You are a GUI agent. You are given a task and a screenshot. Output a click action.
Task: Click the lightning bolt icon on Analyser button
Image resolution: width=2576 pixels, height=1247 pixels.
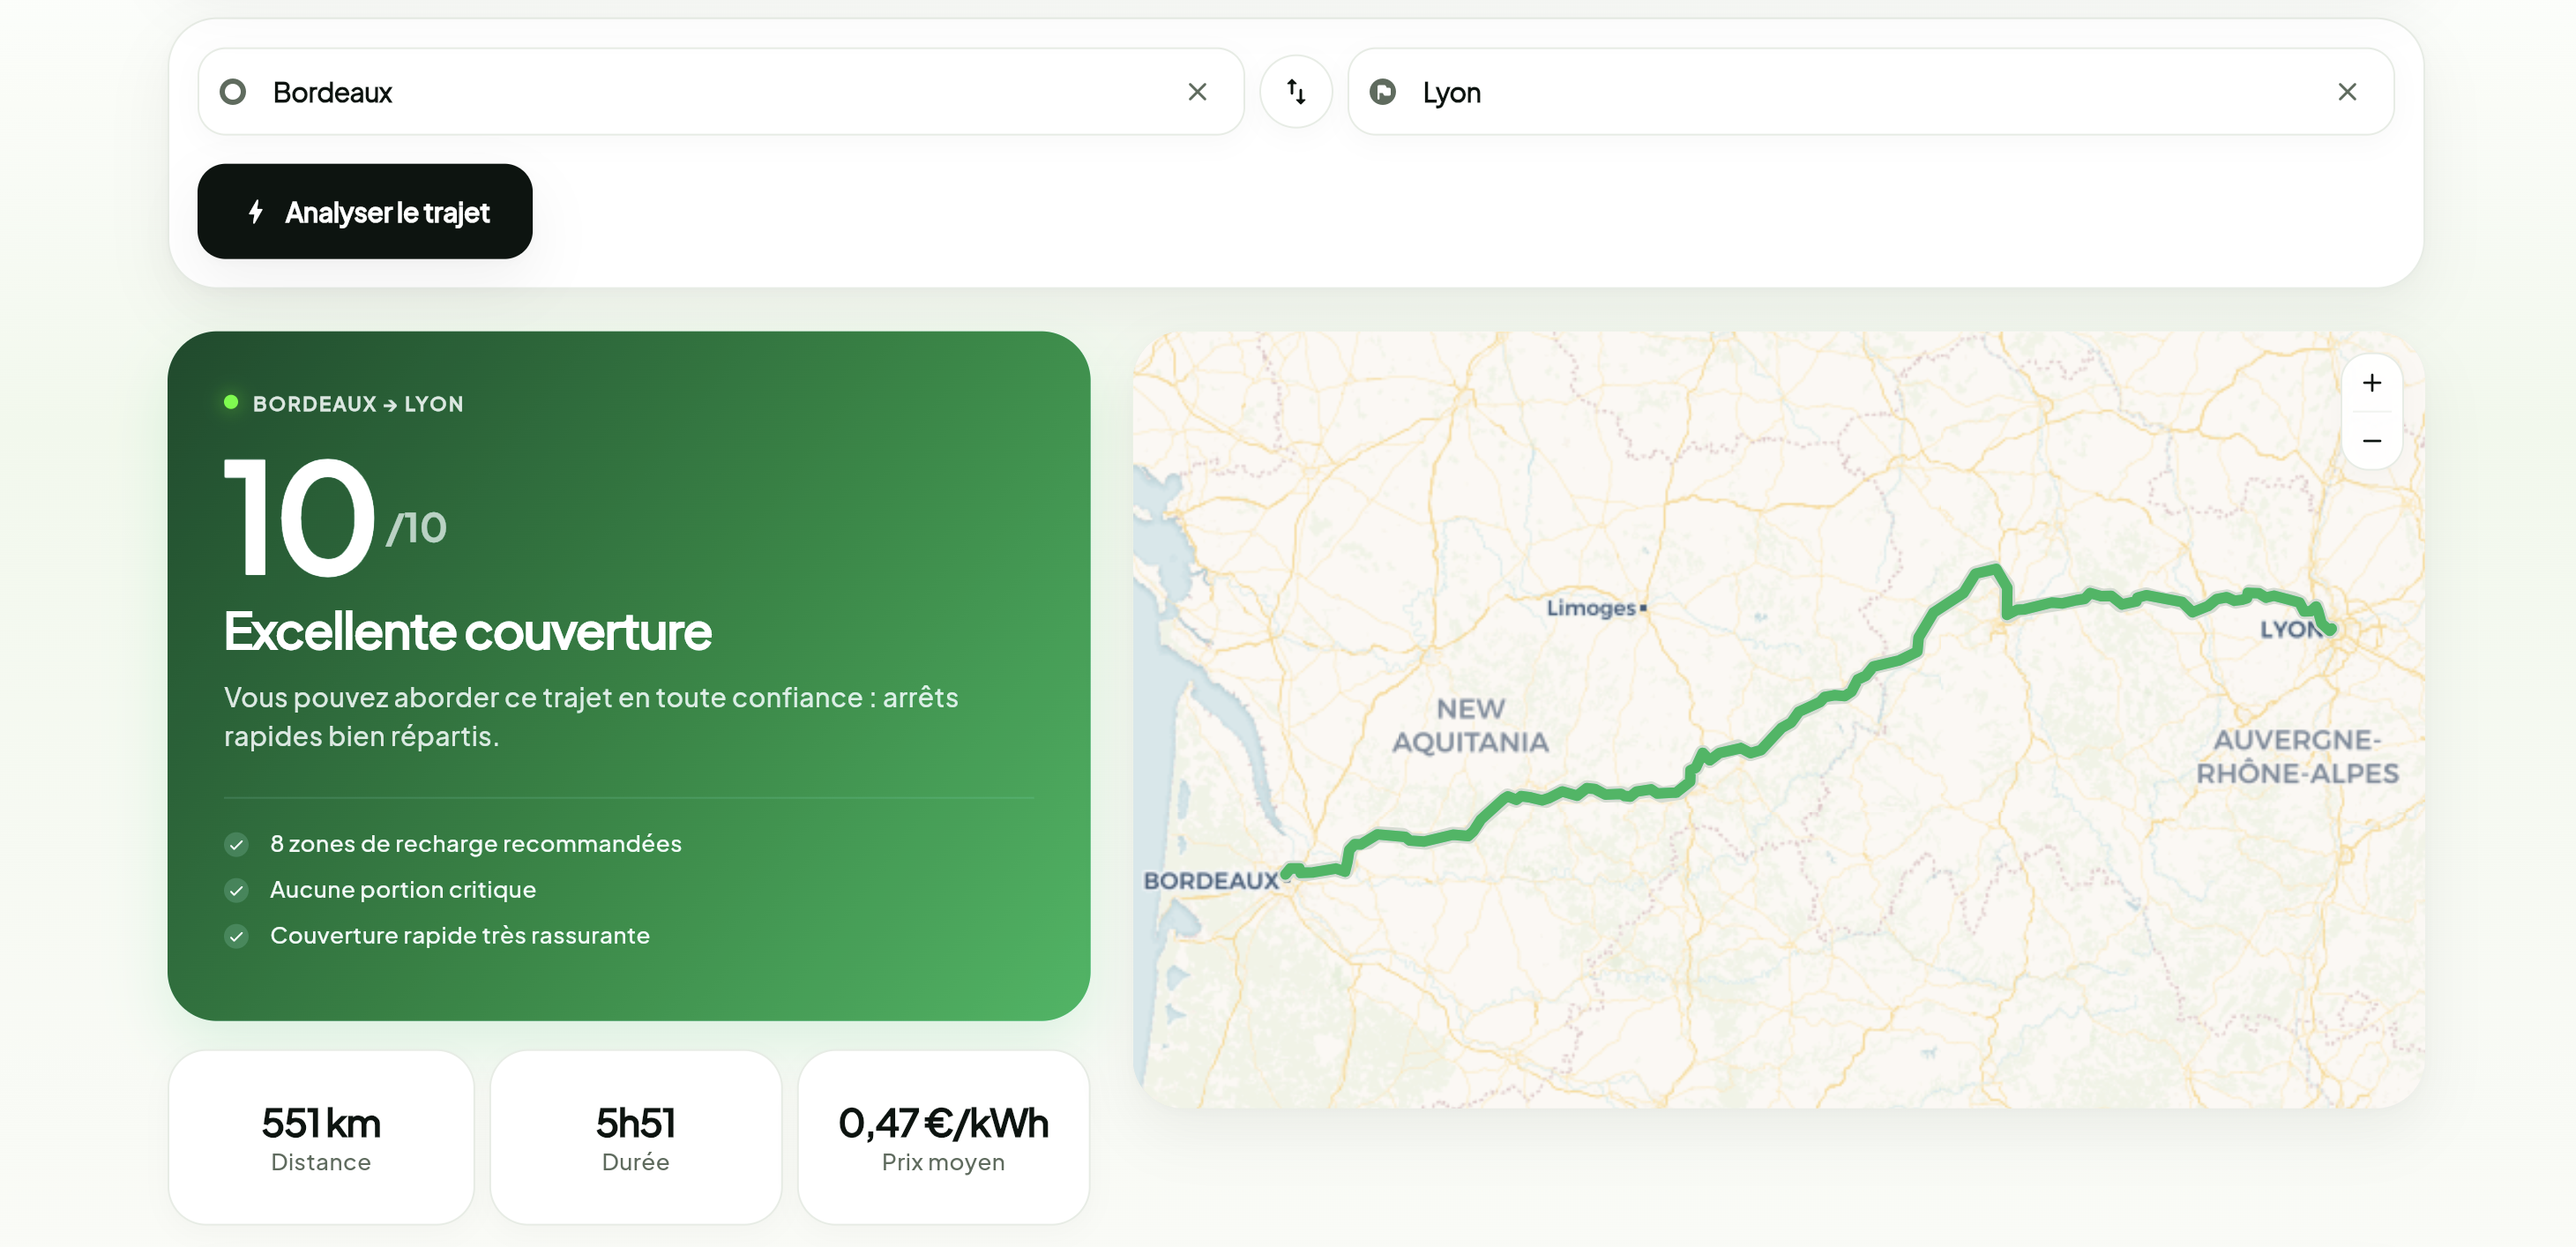256,212
